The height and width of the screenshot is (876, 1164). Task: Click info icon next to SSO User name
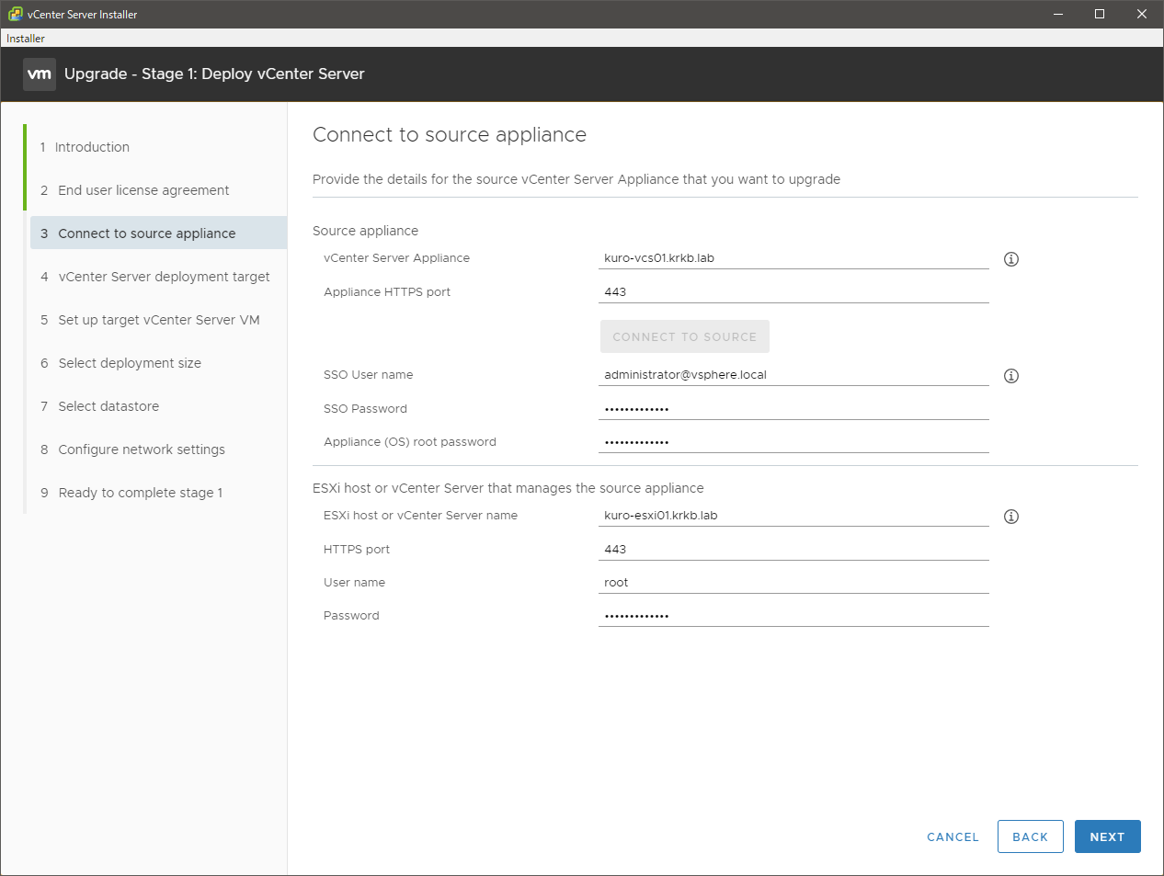[1011, 376]
